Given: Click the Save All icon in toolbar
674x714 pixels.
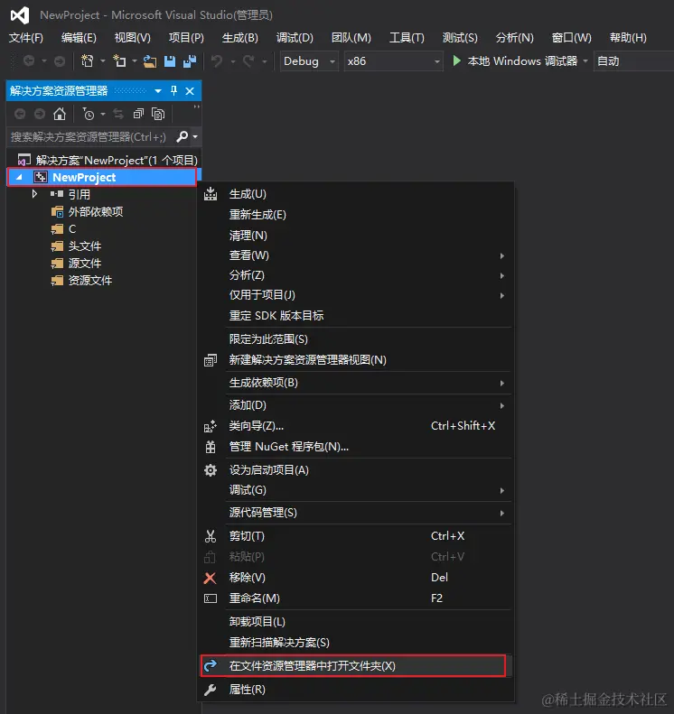Looking at the screenshot, I should pyautogui.click(x=190, y=61).
